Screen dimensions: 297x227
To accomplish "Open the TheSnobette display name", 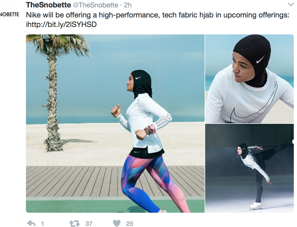I will coord(48,5).
